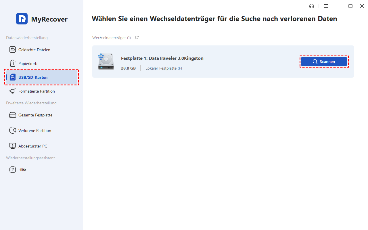This screenshot has width=368, height=230.
Task: Maximize the MyRecover window
Action: [350, 6]
